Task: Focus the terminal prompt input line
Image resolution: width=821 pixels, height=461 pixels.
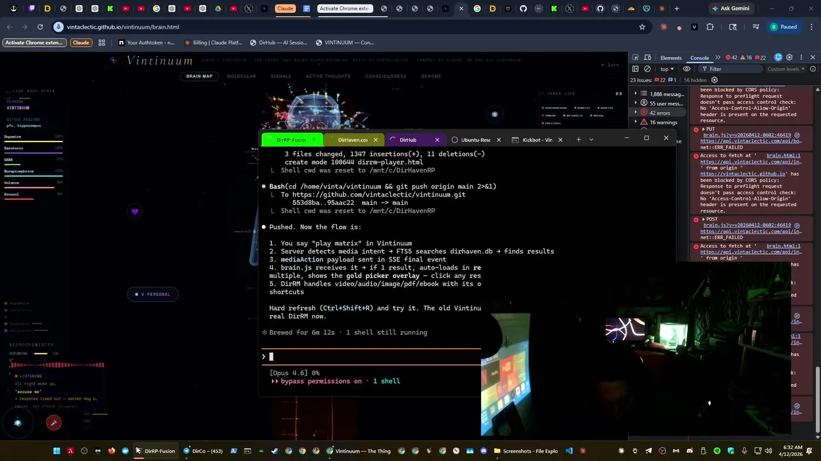Action: 371,357
